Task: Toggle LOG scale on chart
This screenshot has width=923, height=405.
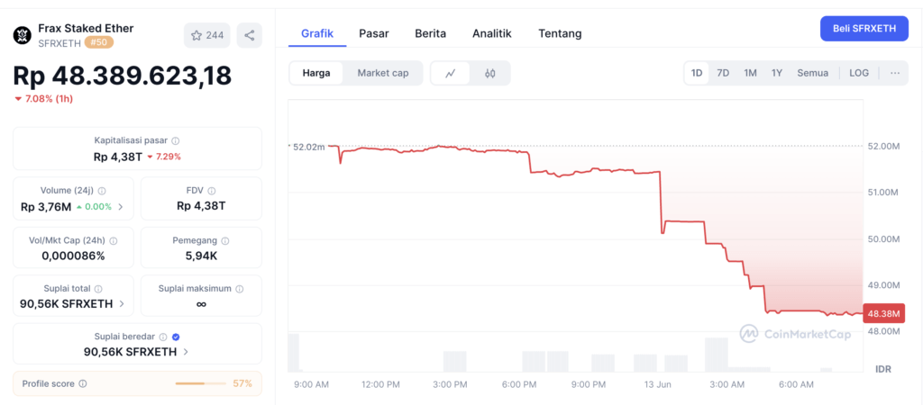Action: [x=859, y=73]
